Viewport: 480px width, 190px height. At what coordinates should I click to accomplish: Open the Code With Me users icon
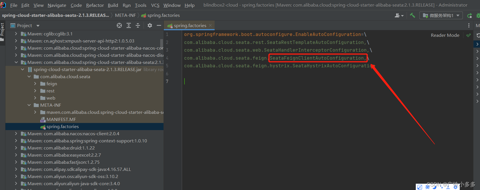pos(399,15)
